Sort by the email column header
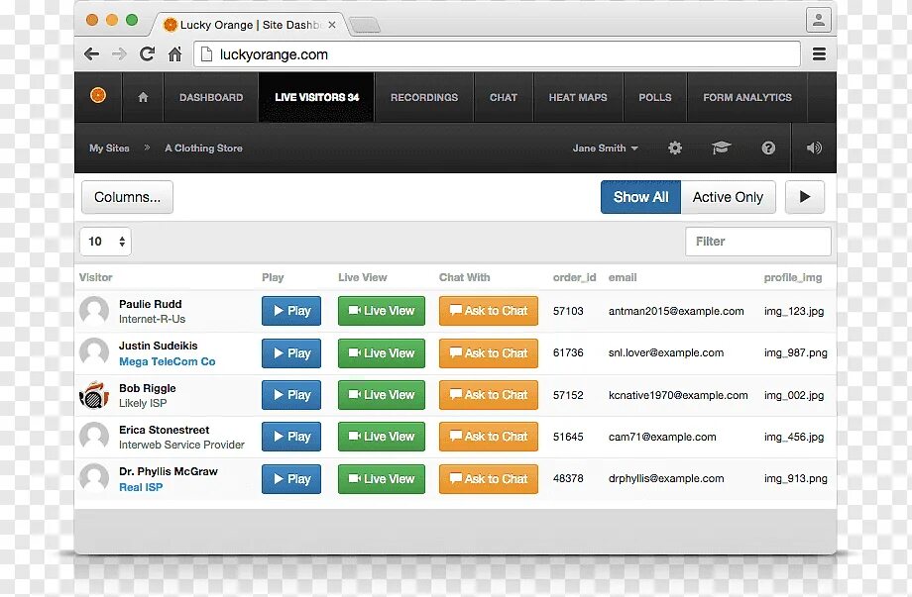The image size is (912, 597). click(x=623, y=277)
